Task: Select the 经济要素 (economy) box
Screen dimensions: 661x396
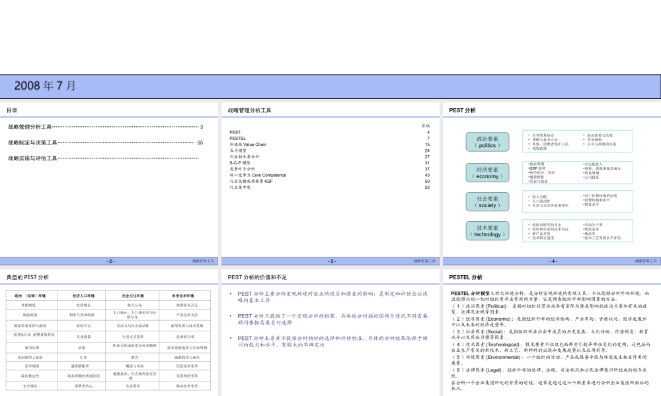Action: click(488, 172)
